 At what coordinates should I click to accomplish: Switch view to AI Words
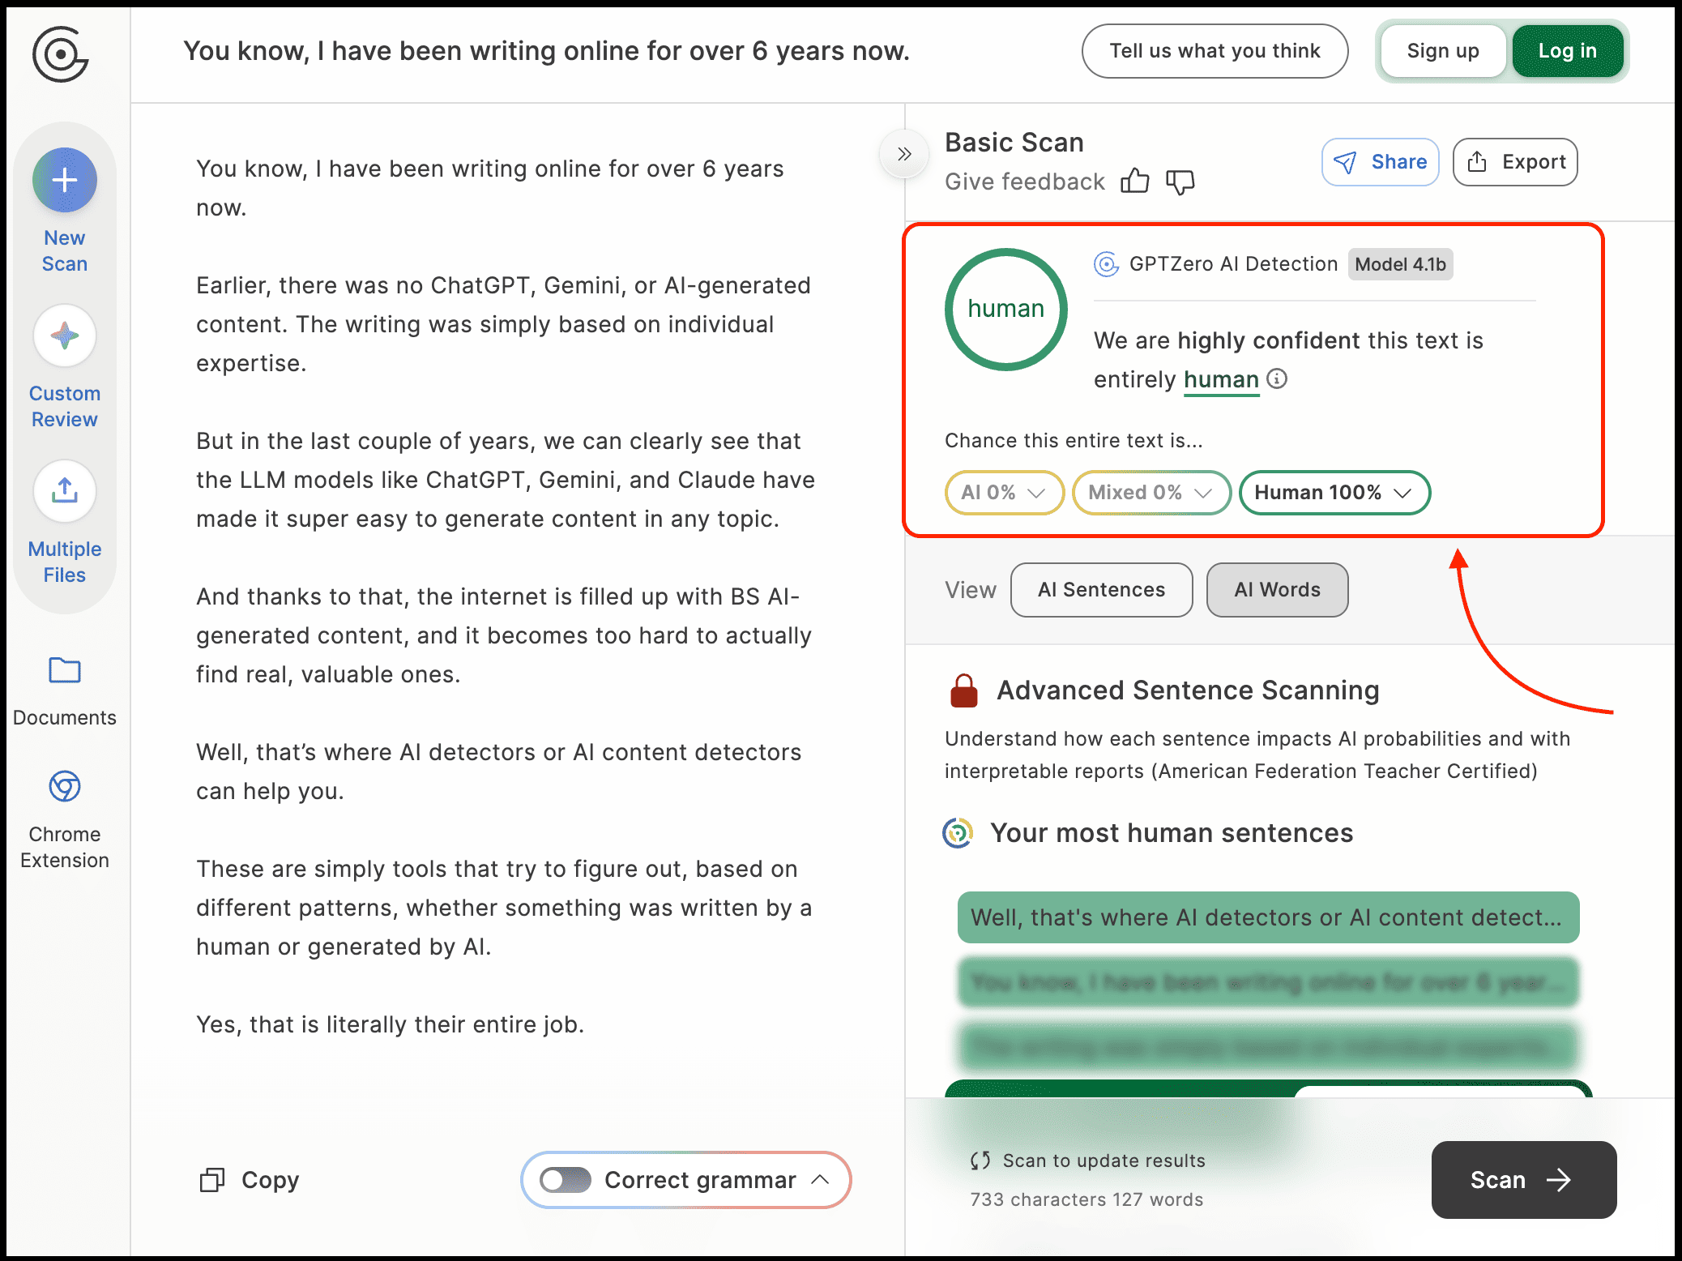point(1277,590)
